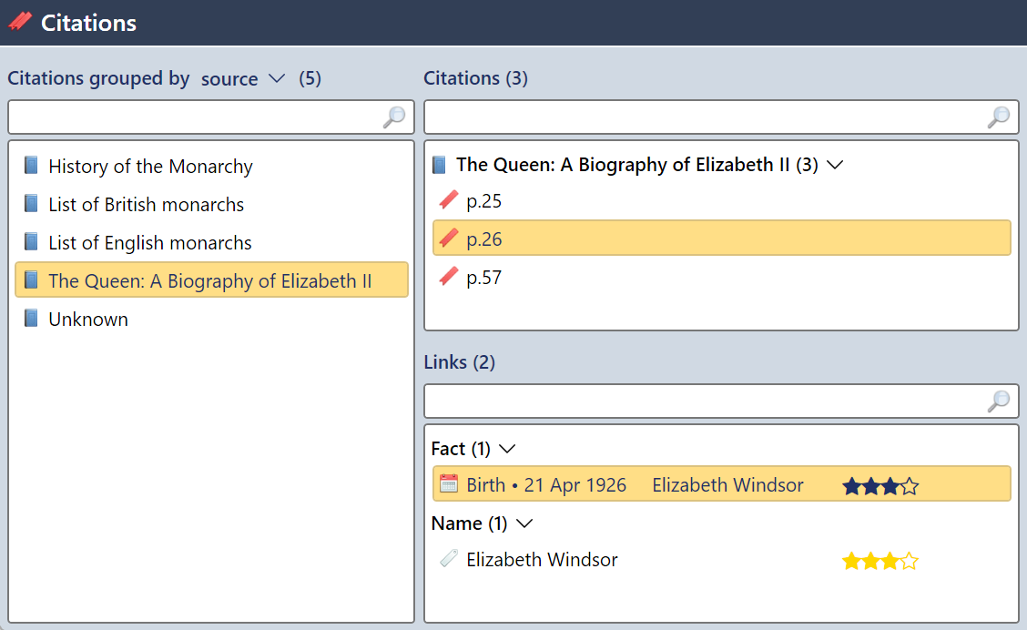
Task: Collapse The Queen biography citation group
Action: pos(834,165)
